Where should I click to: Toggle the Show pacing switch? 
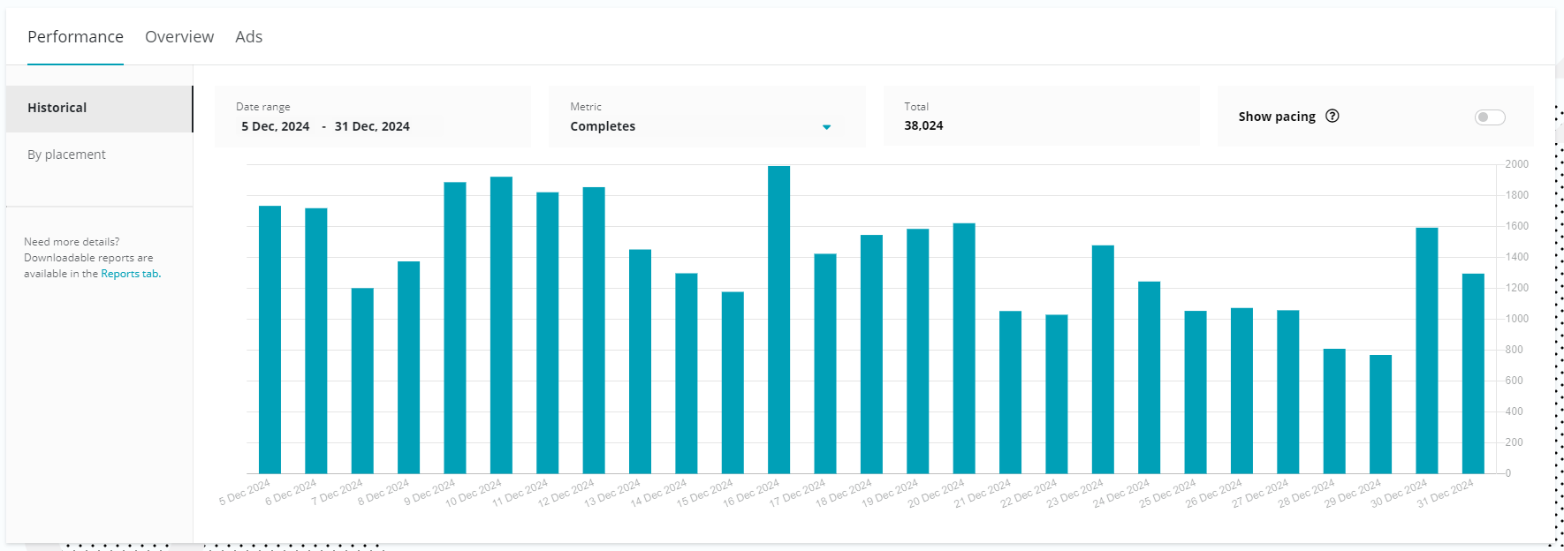(x=1489, y=117)
